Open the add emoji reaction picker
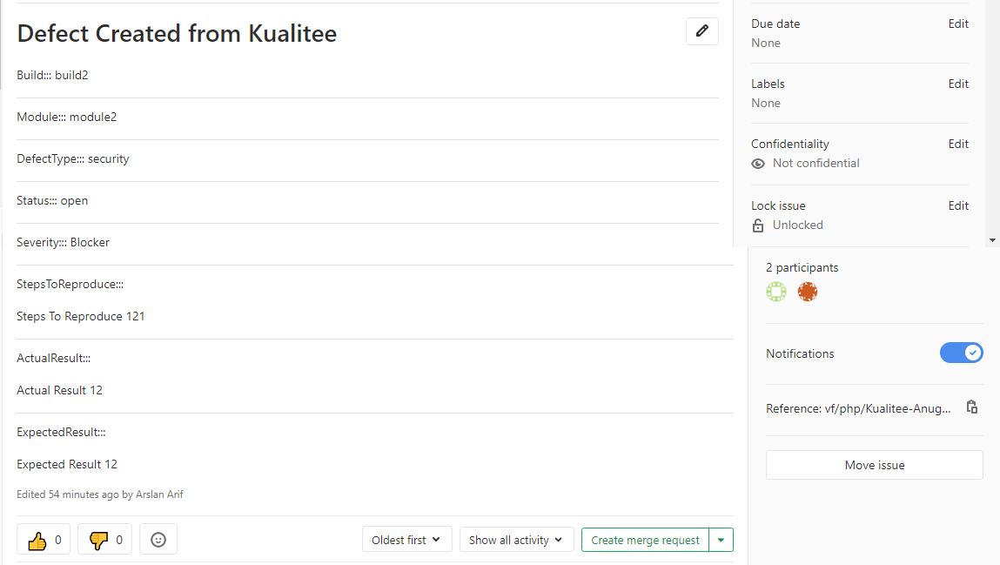This screenshot has width=1000, height=565. point(158,540)
